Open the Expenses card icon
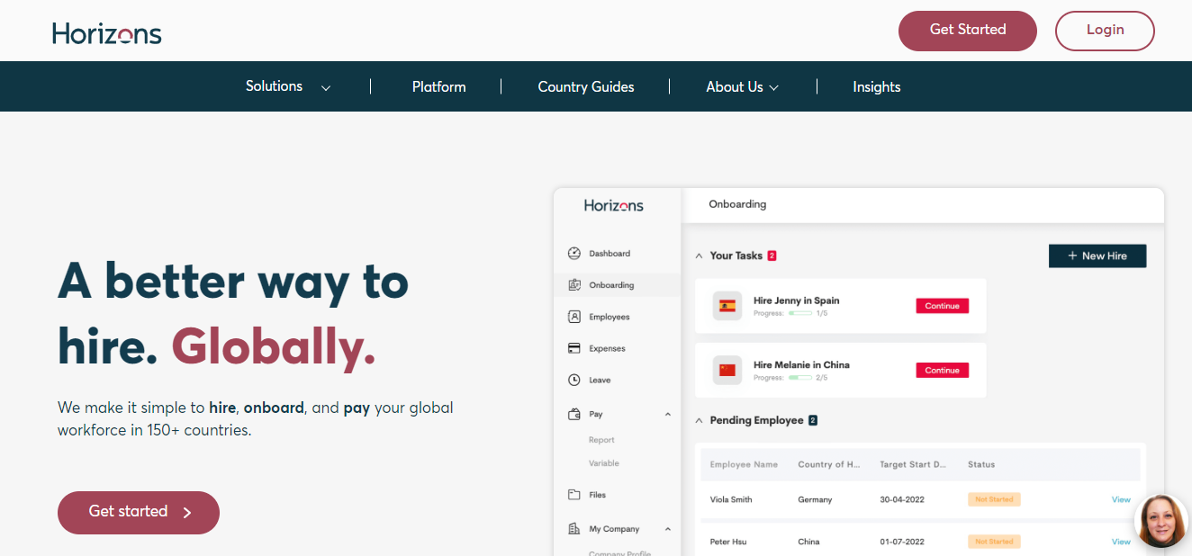This screenshot has height=556, width=1192. 574,348
